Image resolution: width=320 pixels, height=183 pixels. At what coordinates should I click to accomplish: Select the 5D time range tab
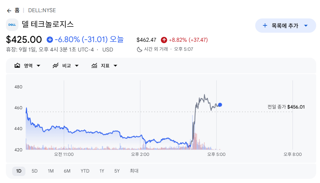(x=34, y=171)
